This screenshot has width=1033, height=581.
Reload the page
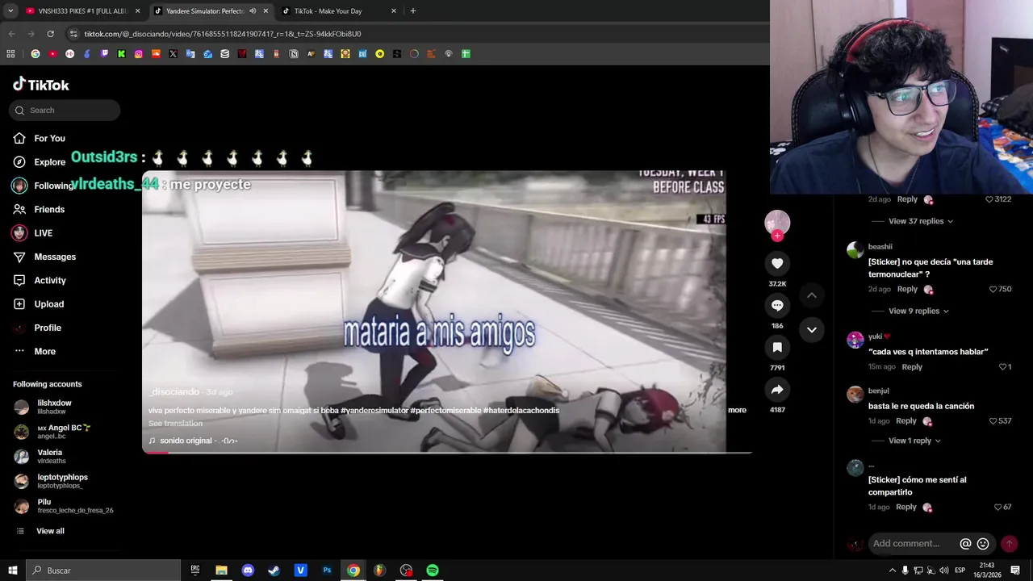pos(50,34)
